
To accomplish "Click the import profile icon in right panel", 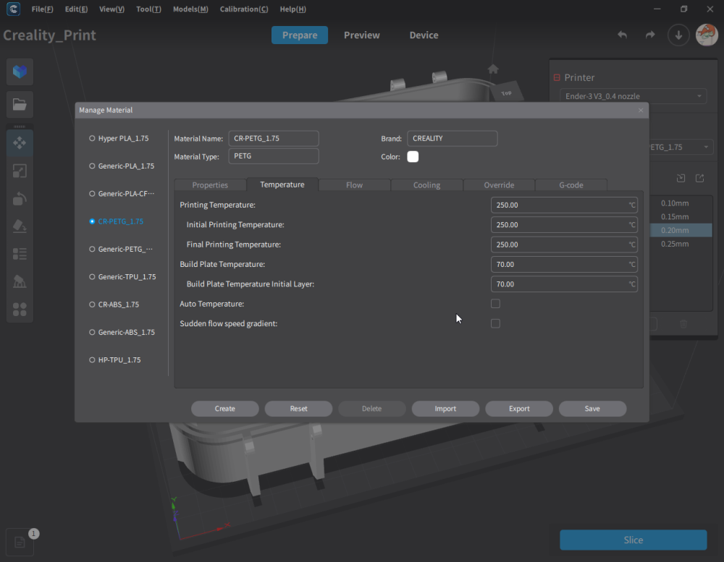I will coord(681,178).
